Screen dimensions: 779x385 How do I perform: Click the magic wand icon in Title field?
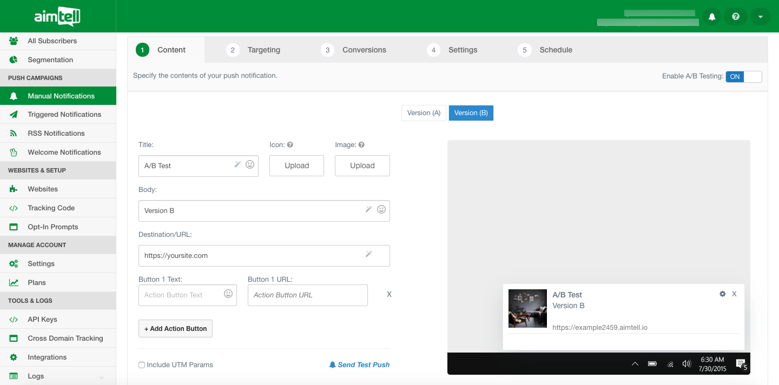tap(237, 164)
